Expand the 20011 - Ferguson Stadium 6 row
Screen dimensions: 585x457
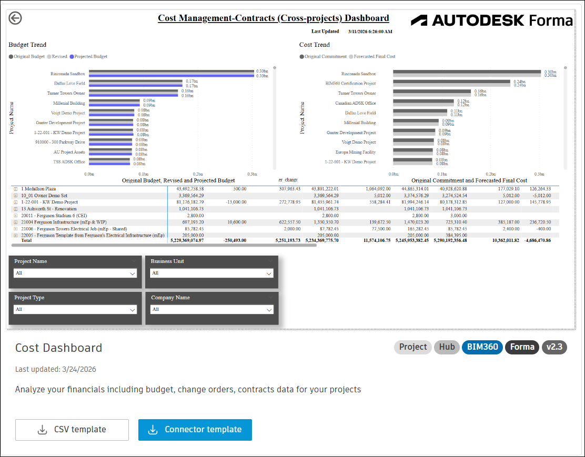tap(16, 216)
